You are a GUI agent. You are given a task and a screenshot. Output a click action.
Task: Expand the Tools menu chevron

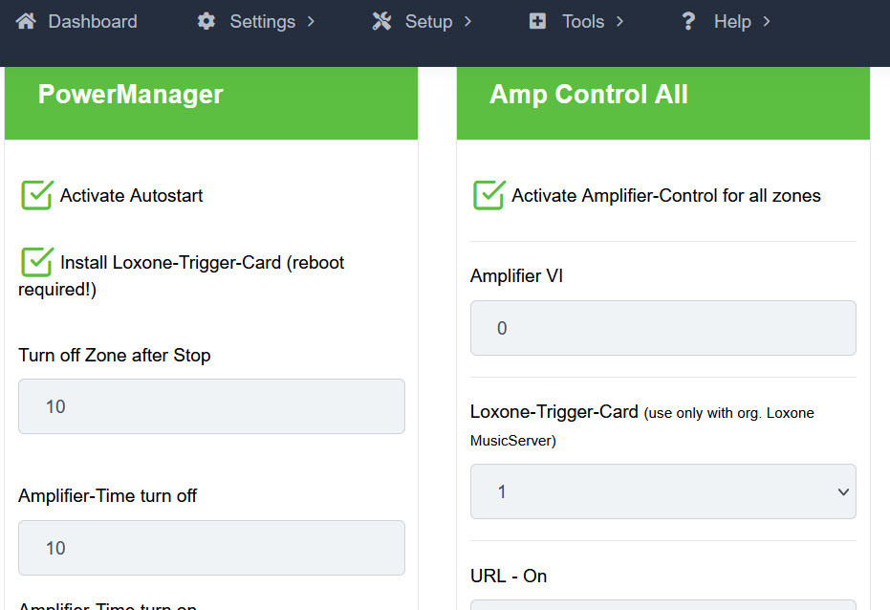point(619,21)
